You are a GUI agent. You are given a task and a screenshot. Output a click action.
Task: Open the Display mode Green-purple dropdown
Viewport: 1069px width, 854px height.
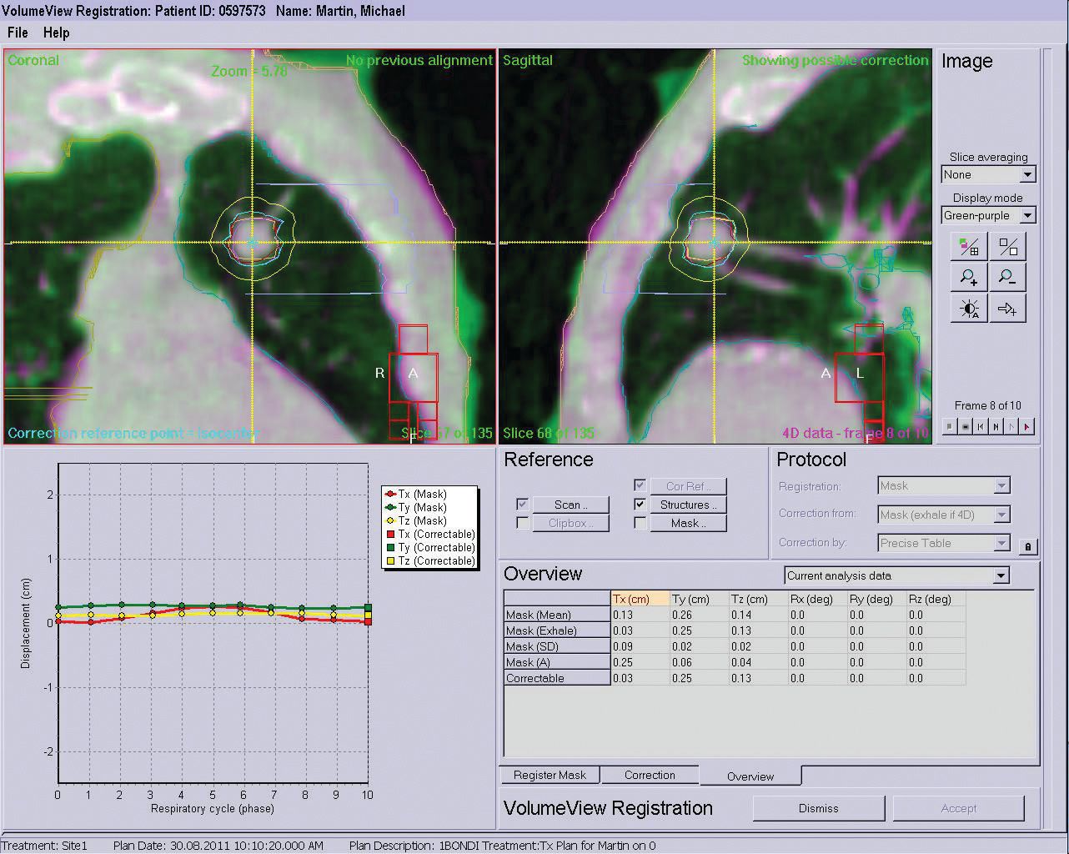[x=1027, y=216]
